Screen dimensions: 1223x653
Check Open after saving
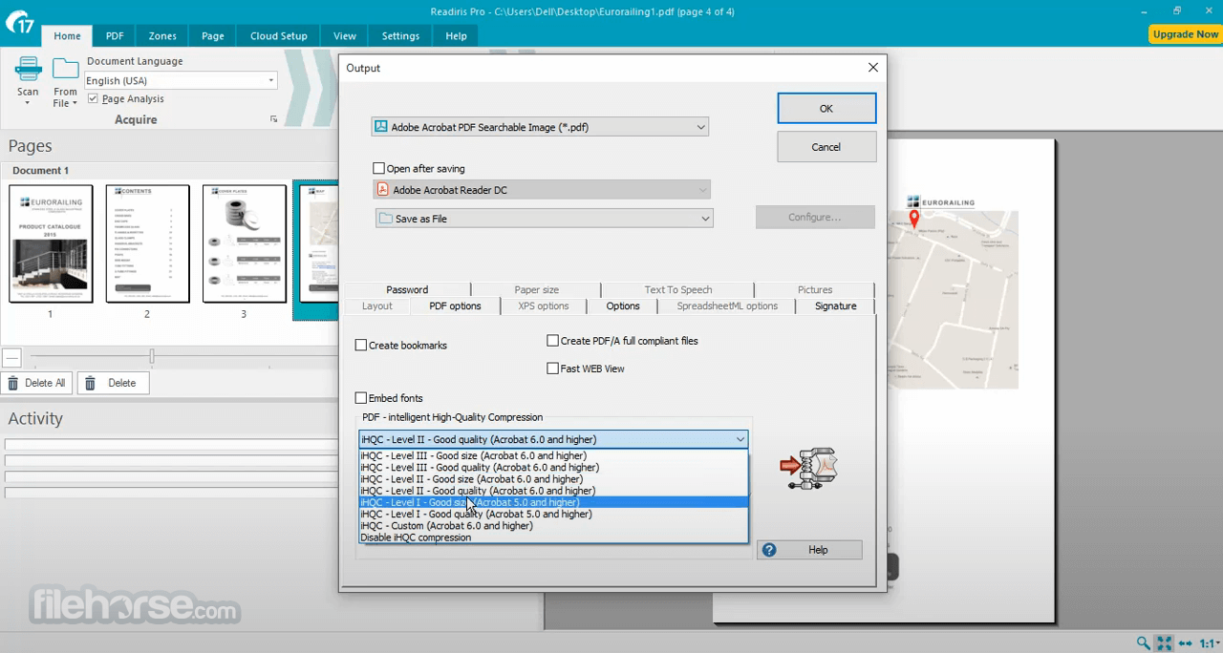pos(378,168)
